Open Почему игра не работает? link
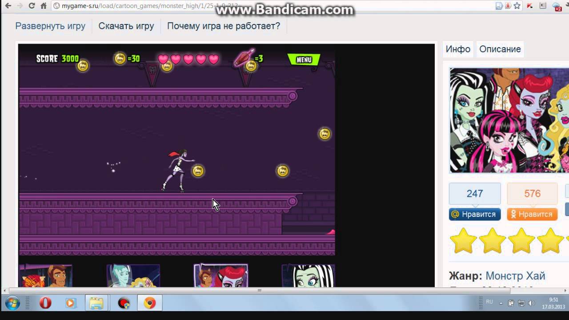This screenshot has width=569, height=320. (x=224, y=26)
